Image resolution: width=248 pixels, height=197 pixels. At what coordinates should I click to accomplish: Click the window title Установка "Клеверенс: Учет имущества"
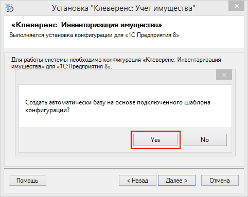coord(123,8)
